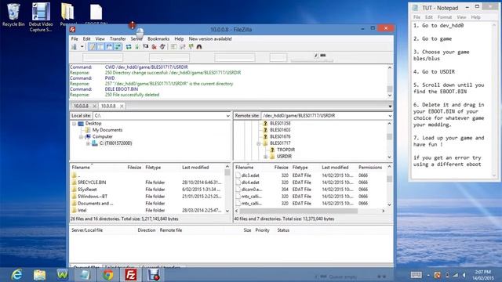Toggle remote directory tree display
Image resolution: width=502 pixels, height=282 pixels.
coord(109,47)
